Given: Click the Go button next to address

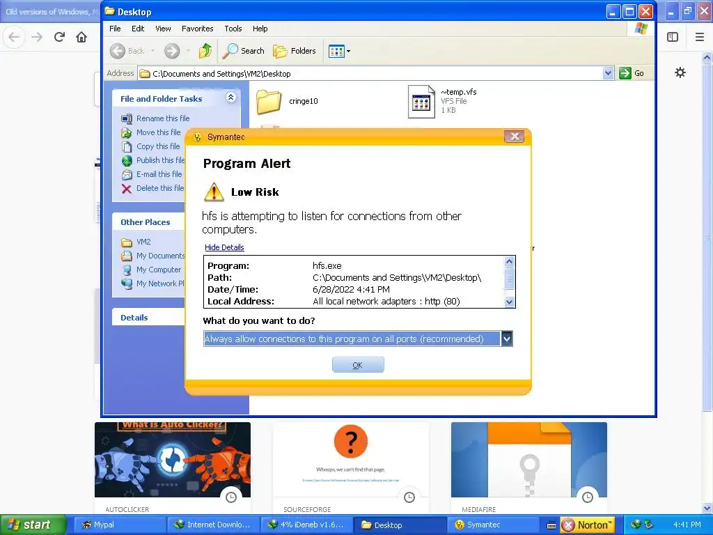Looking at the screenshot, I should click(632, 72).
